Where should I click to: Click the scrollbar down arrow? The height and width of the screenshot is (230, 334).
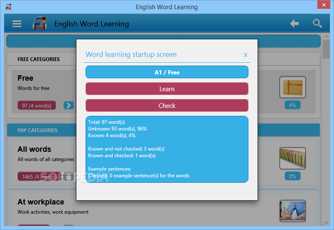tap(326, 222)
